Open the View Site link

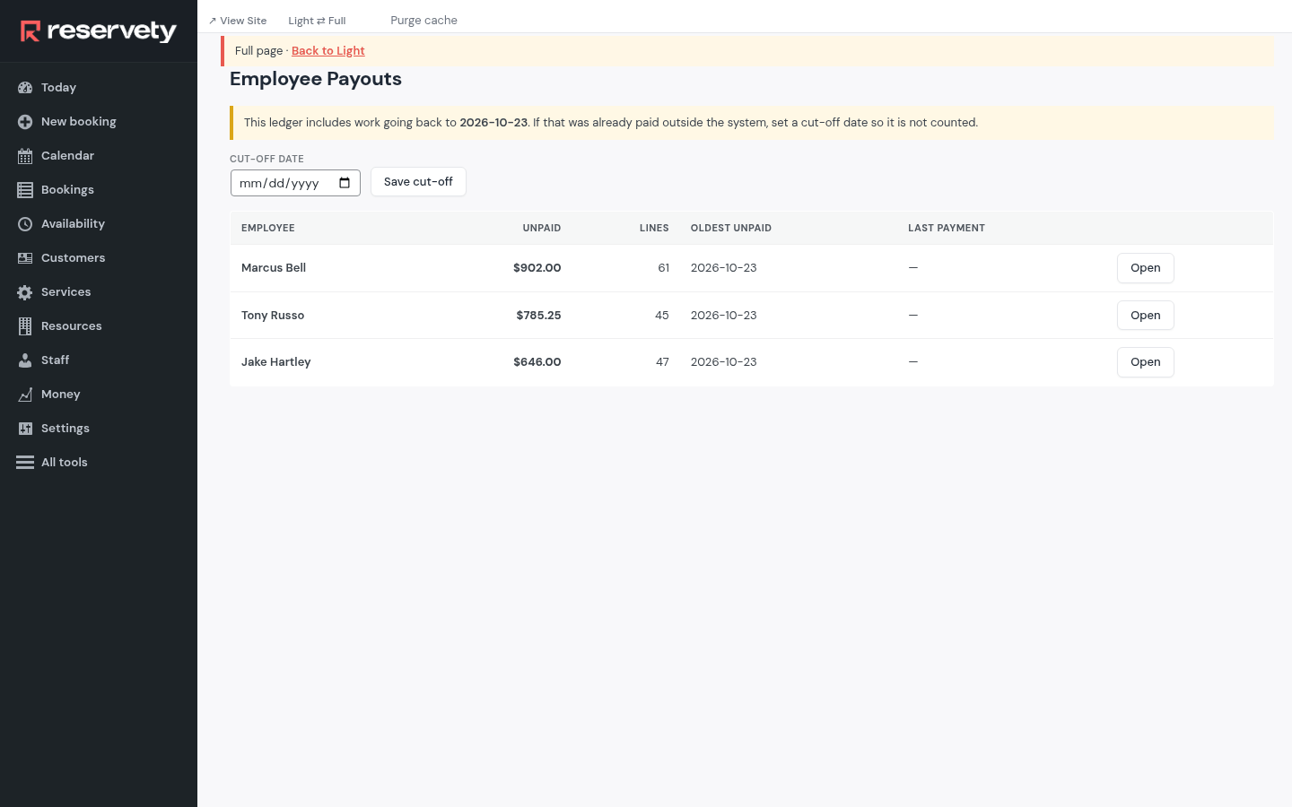click(238, 21)
